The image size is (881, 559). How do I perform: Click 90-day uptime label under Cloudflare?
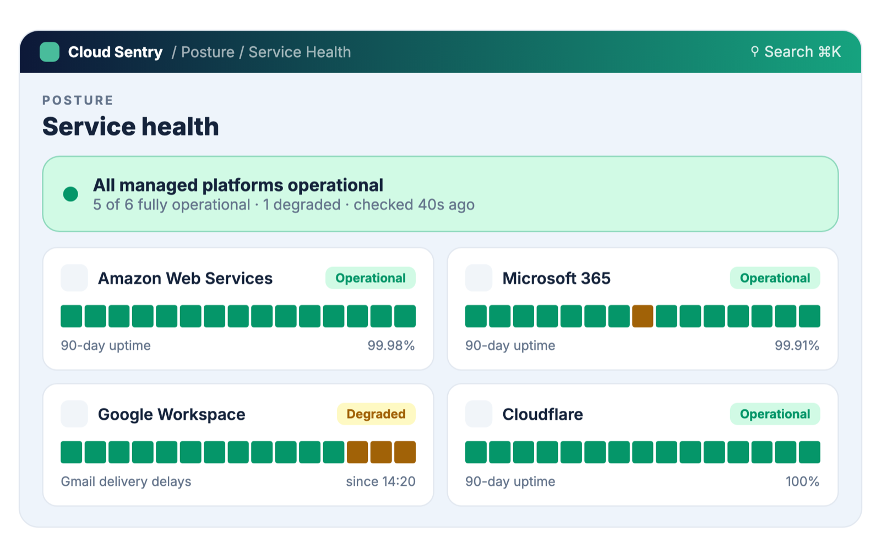pyautogui.click(x=510, y=481)
